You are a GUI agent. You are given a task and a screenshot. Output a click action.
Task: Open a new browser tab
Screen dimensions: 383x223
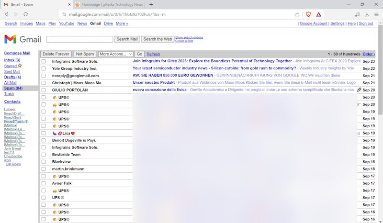(x=151, y=4)
